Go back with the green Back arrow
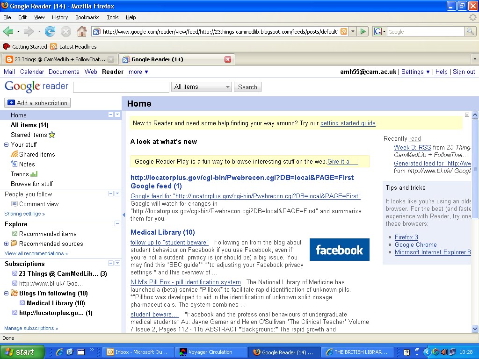This screenshot has height=359, width=479. [x=8, y=31]
